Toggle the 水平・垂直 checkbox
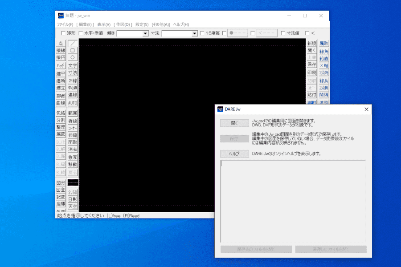 point(81,33)
